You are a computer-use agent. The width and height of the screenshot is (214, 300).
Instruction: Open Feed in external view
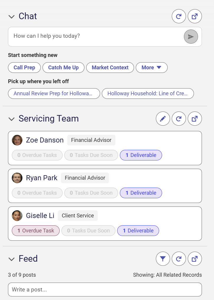[x=195, y=259]
